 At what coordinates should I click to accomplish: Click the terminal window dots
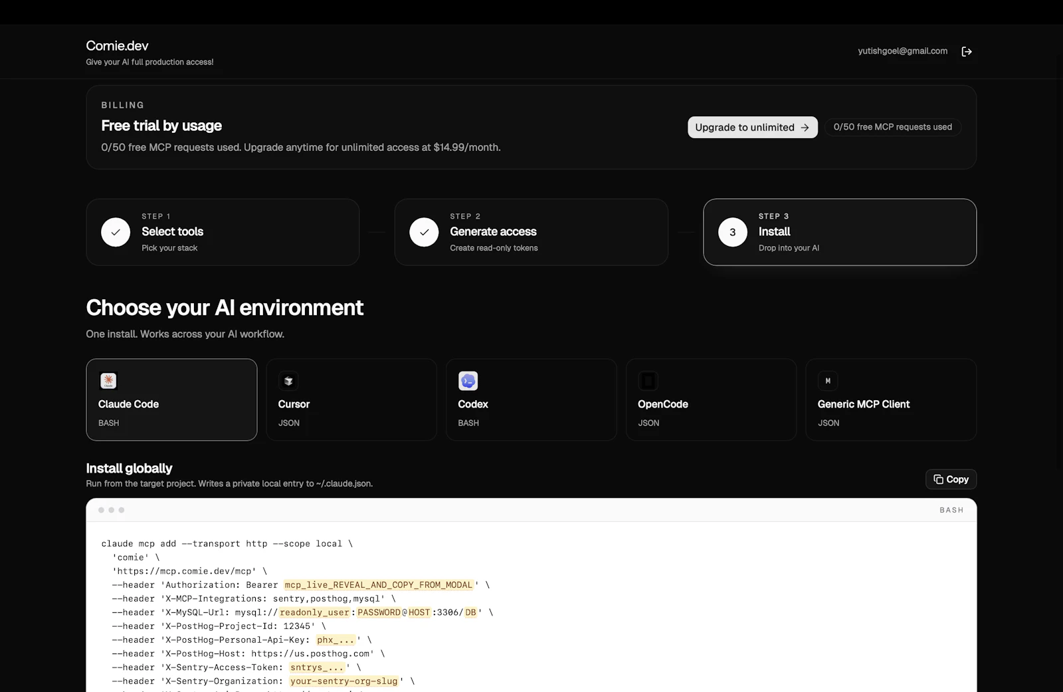click(111, 510)
